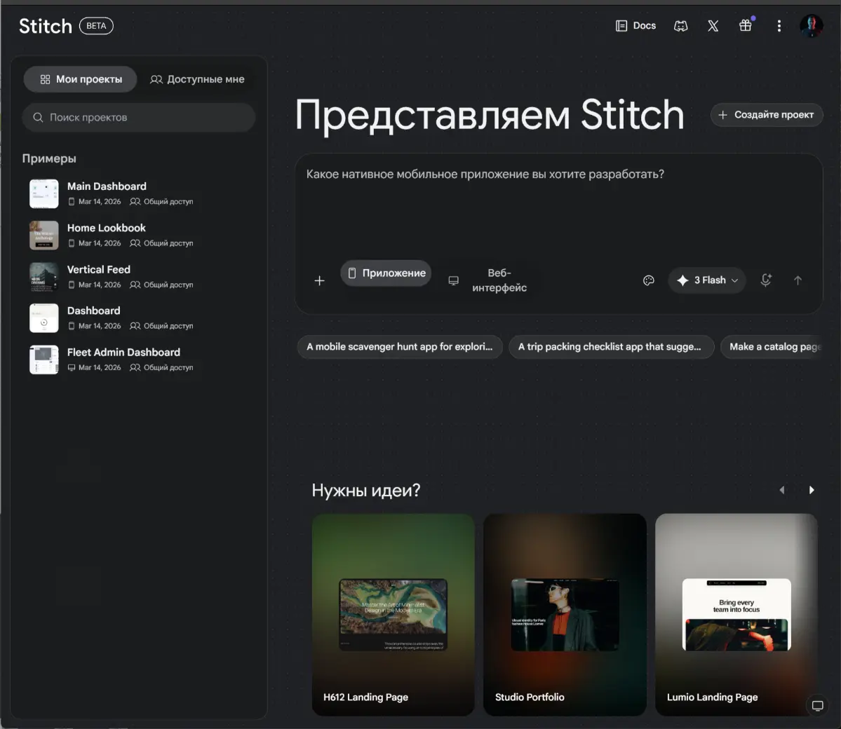Go to next ideas with right arrow
Image resolution: width=841 pixels, height=729 pixels.
[x=812, y=490]
